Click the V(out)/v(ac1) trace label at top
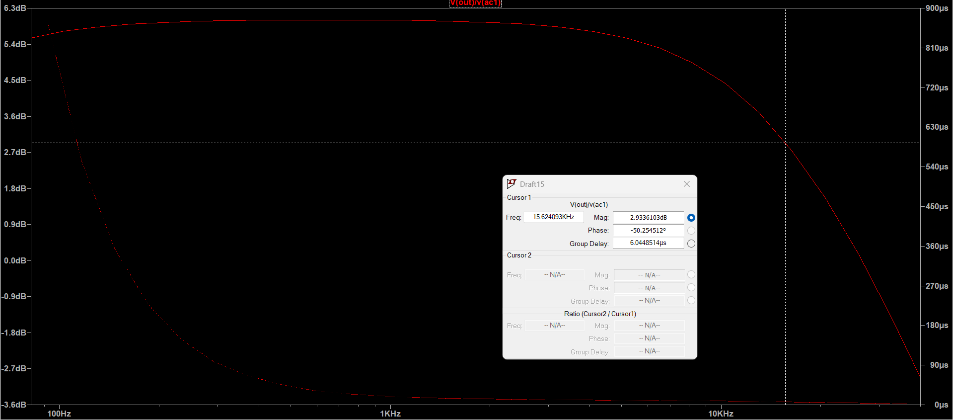The width and height of the screenshot is (953, 420). (x=475, y=3)
